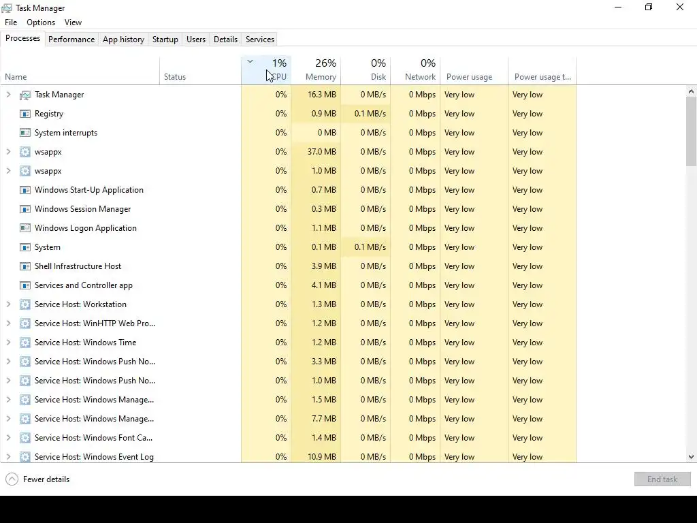
Task: Sort by the Name column header
Action: point(80,71)
